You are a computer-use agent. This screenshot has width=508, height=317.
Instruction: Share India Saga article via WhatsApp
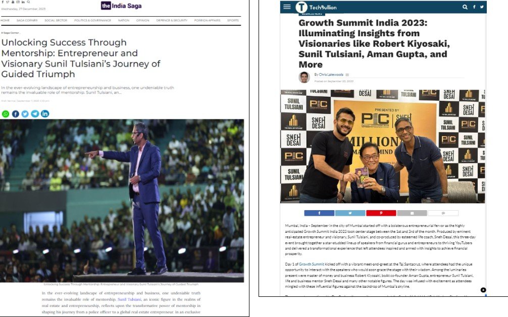[6, 114]
